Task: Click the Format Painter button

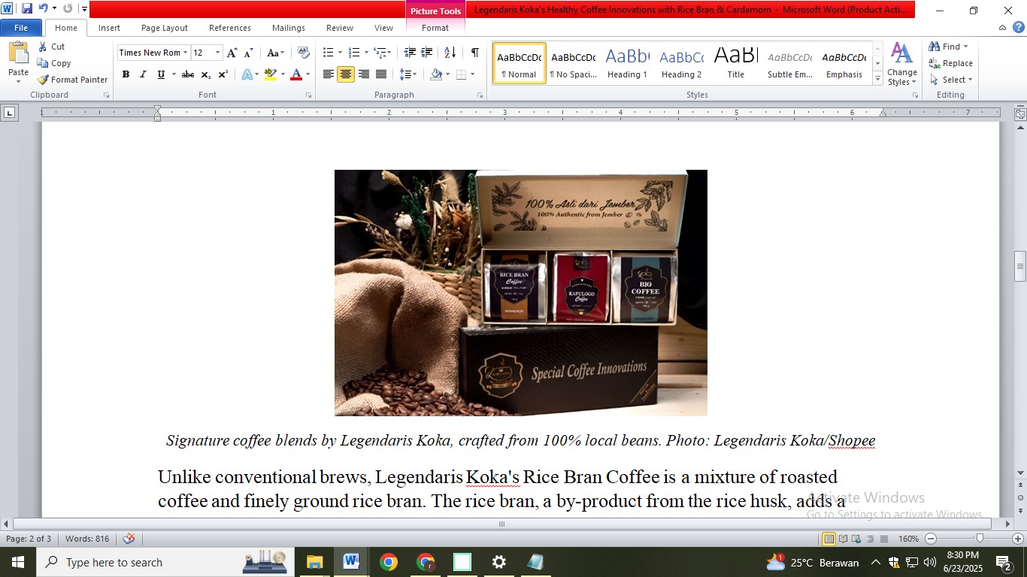Action: [73, 80]
